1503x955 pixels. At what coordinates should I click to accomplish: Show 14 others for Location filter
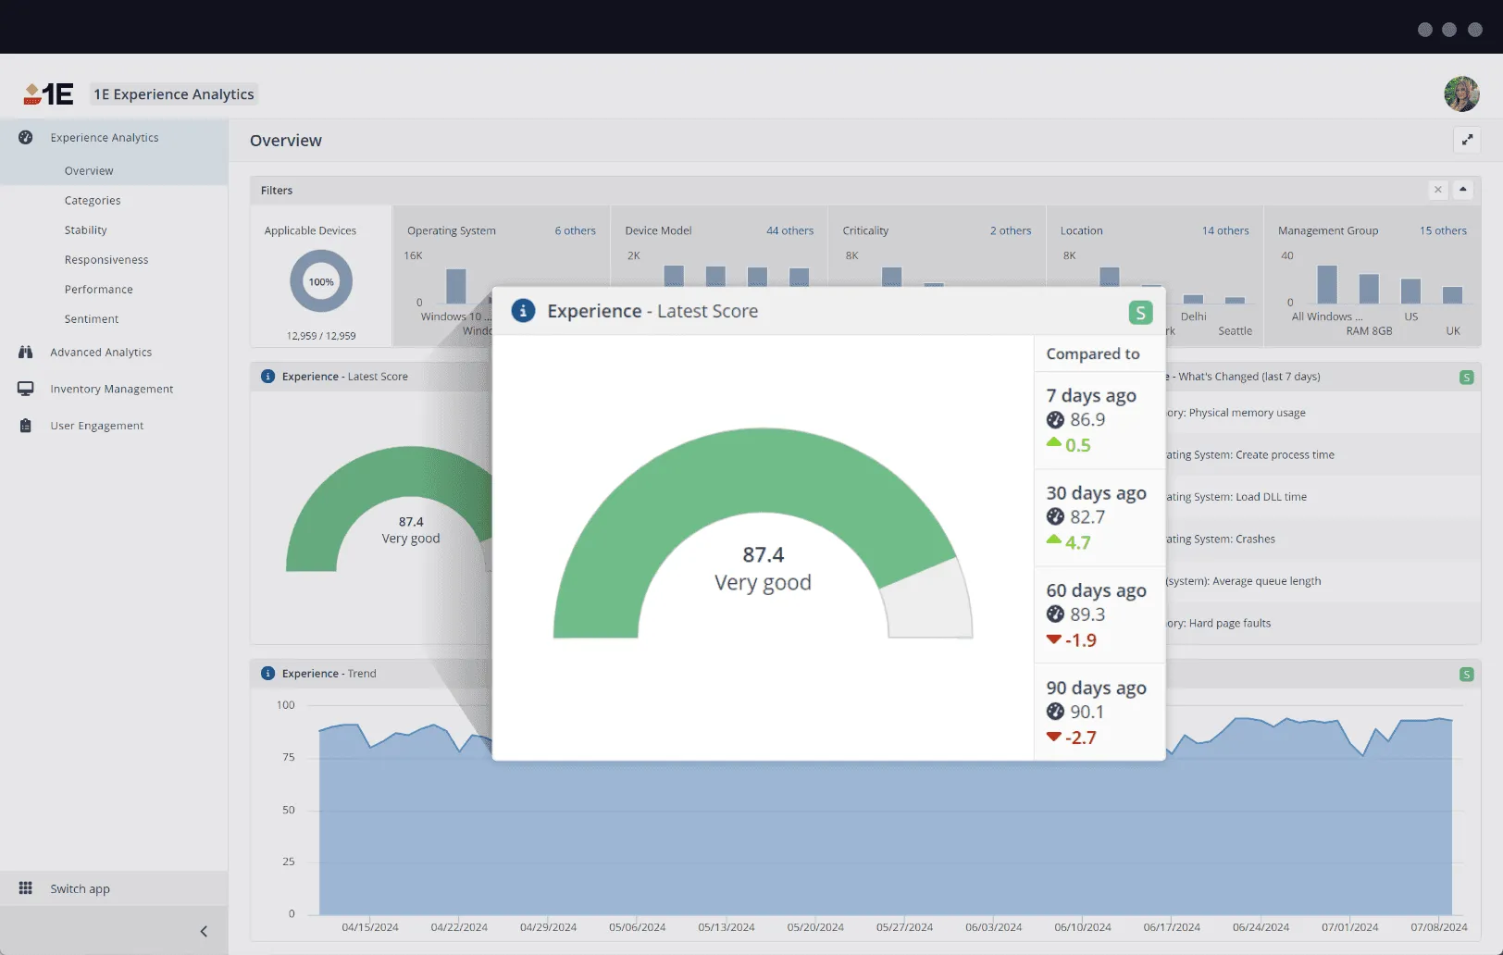1225,230
